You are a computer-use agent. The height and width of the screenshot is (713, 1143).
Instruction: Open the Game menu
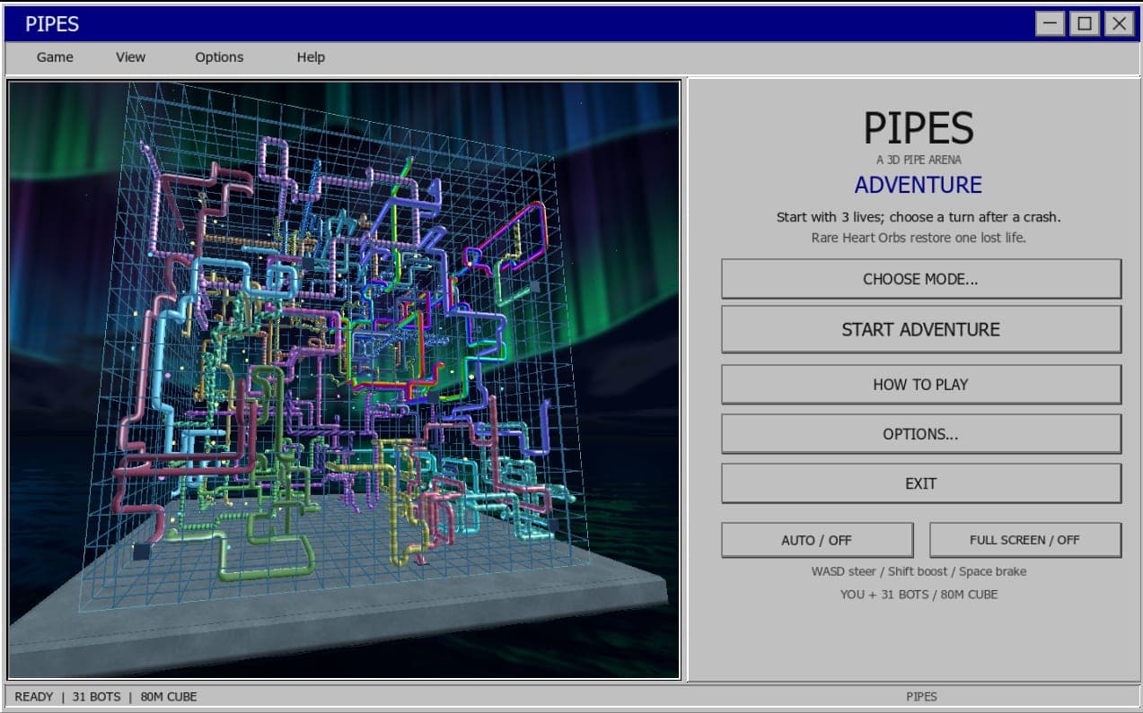point(55,57)
